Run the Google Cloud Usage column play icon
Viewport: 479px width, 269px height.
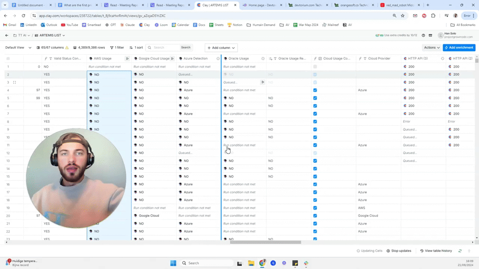(x=172, y=59)
